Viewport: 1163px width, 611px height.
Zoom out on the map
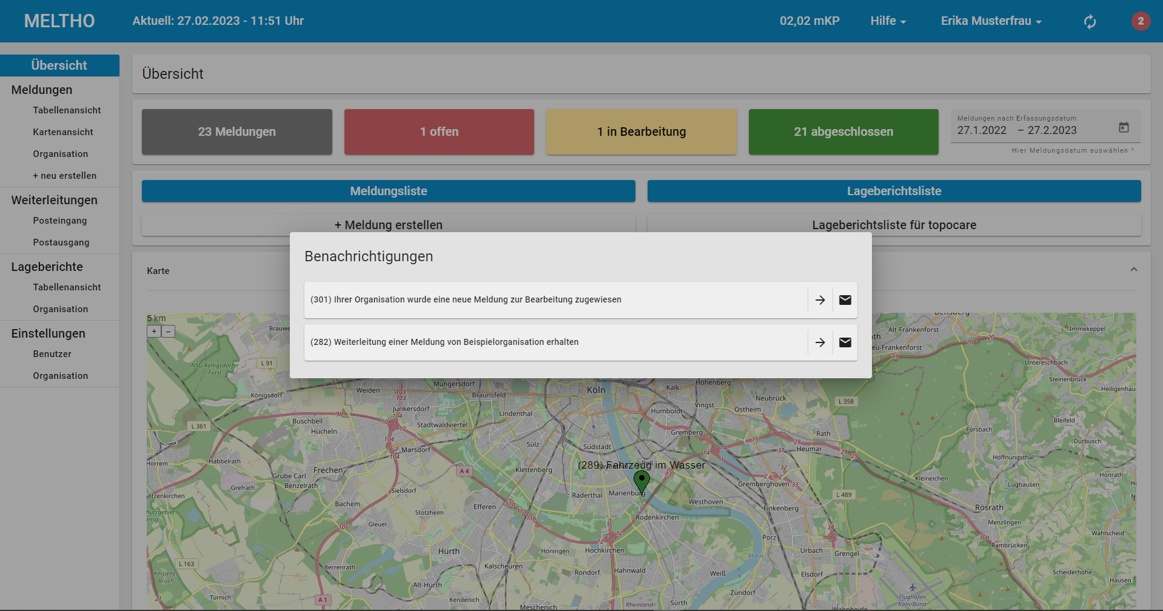pos(169,332)
